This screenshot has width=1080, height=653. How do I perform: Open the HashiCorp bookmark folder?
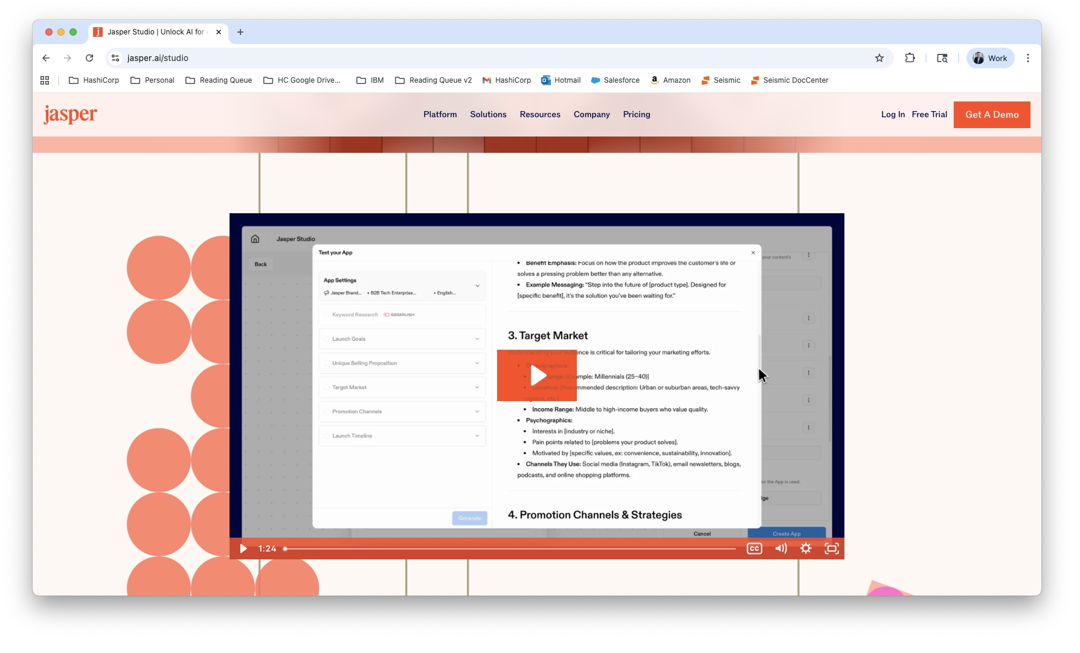[94, 80]
